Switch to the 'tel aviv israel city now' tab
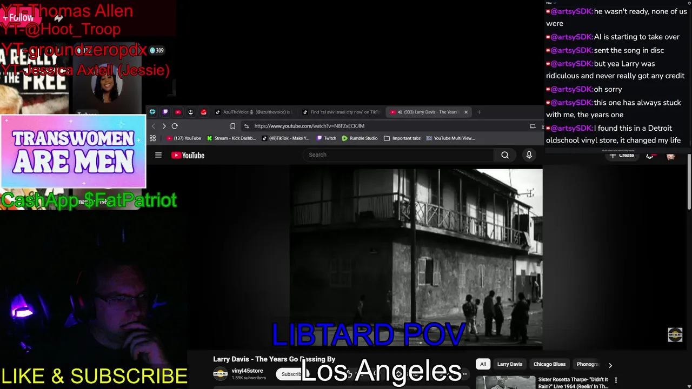 [342, 112]
